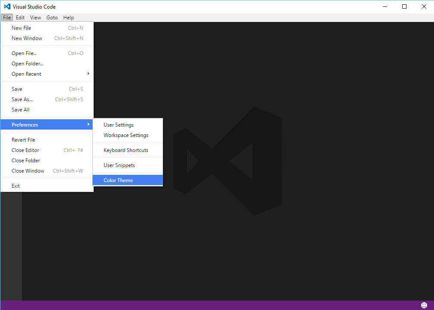The height and width of the screenshot is (310, 434).
Task: Select Color Theme from Preferences
Action: tap(128, 180)
